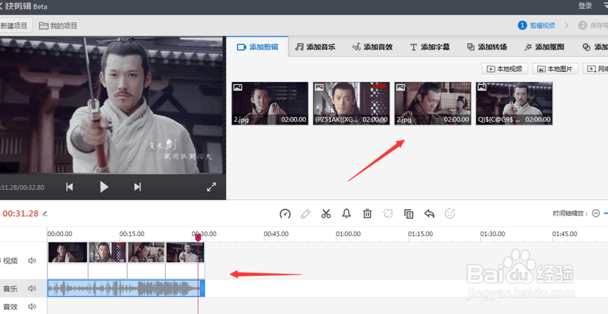Select the pencil edit tool in timeline toolbar
608x314 pixels.
(x=306, y=214)
